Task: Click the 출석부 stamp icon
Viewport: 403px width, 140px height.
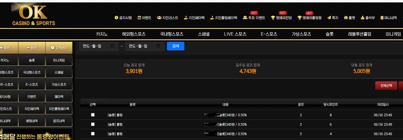Action: (x=363, y=18)
